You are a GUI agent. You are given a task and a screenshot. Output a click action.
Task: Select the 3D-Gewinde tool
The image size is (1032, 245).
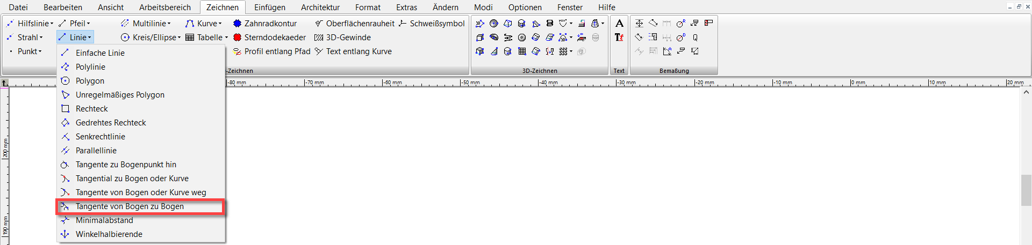(x=342, y=38)
